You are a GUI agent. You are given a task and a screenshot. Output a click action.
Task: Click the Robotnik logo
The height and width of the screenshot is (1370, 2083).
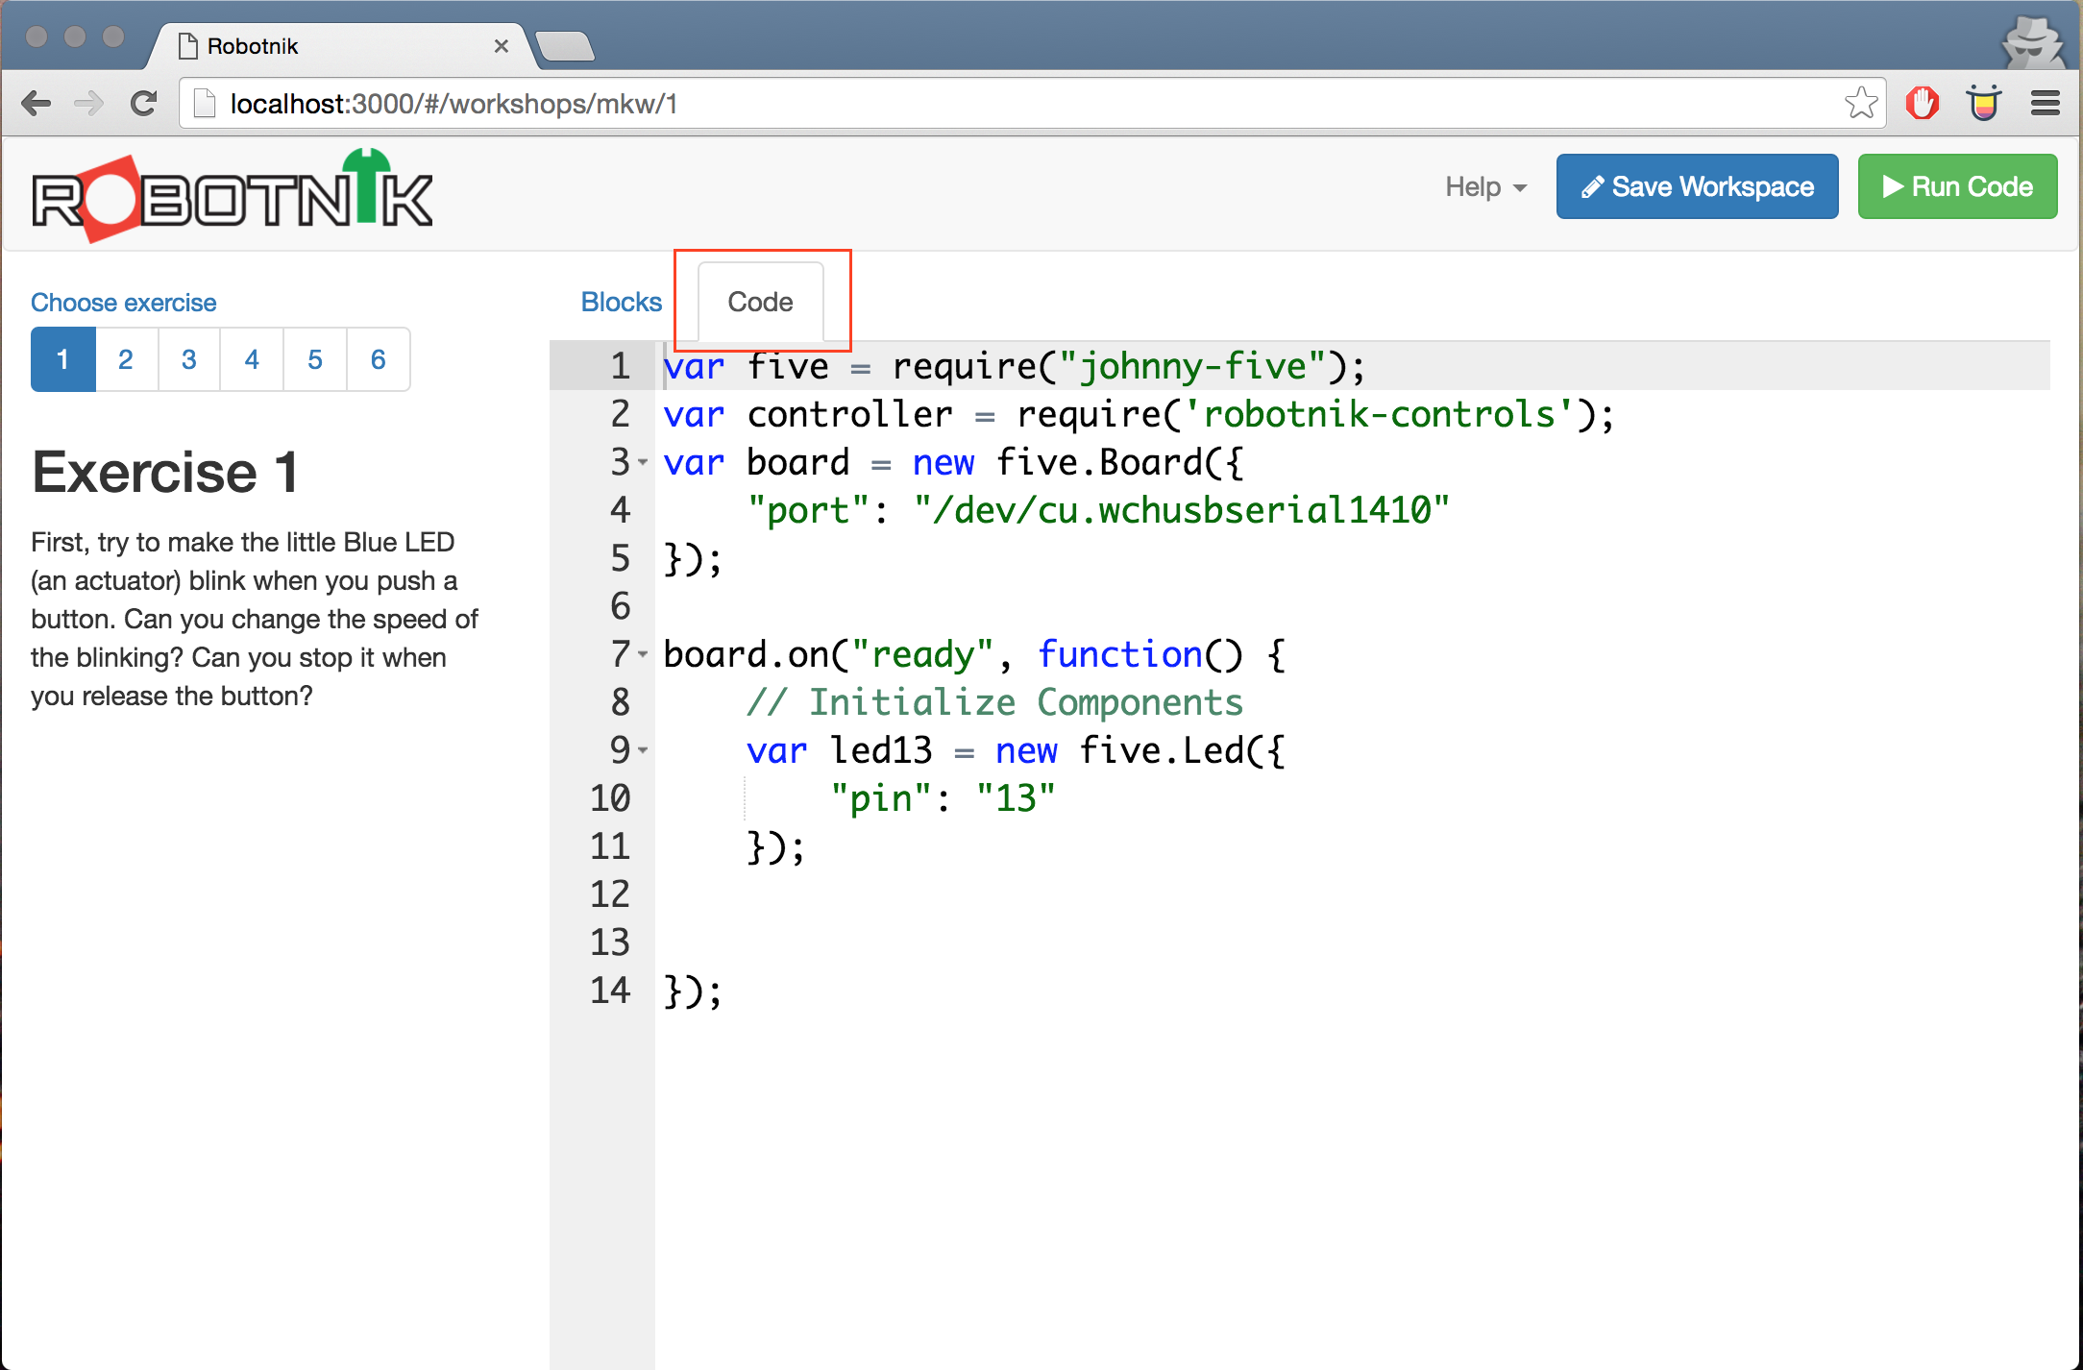(232, 195)
